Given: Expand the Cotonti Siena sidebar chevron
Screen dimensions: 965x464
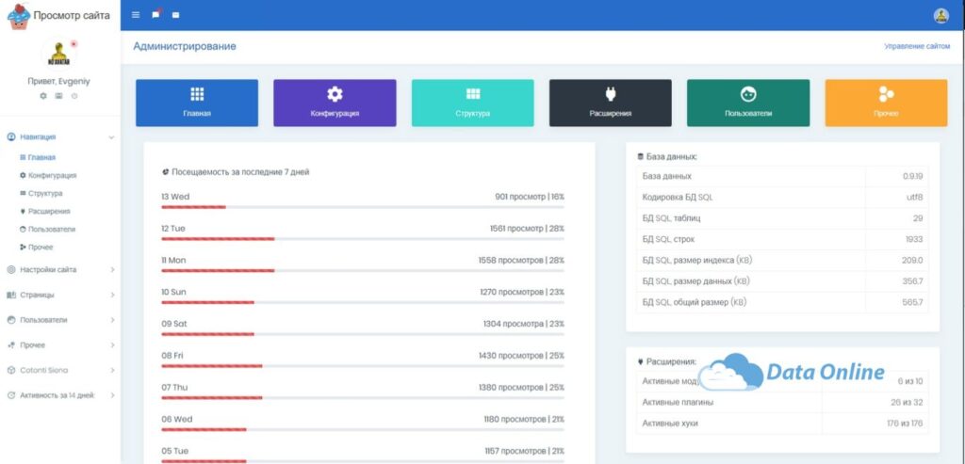Looking at the screenshot, I should 113,371.
